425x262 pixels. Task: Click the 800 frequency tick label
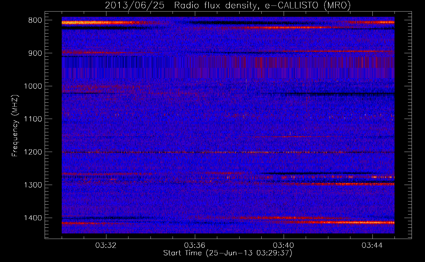click(35, 20)
